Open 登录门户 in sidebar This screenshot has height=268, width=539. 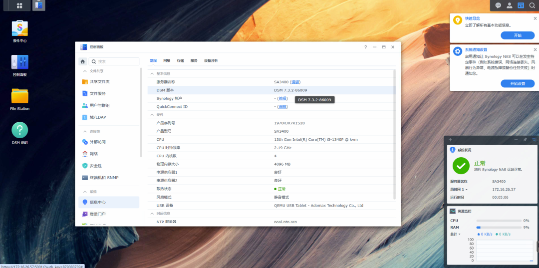click(x=109, y=214)
